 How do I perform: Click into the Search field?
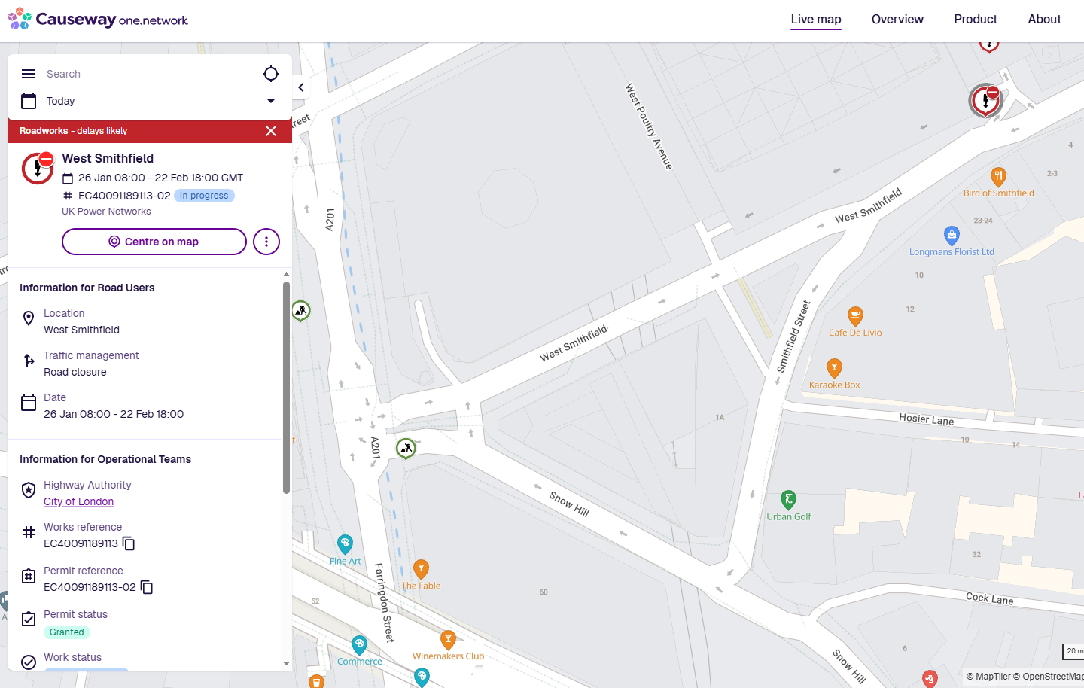coord(143,74)
